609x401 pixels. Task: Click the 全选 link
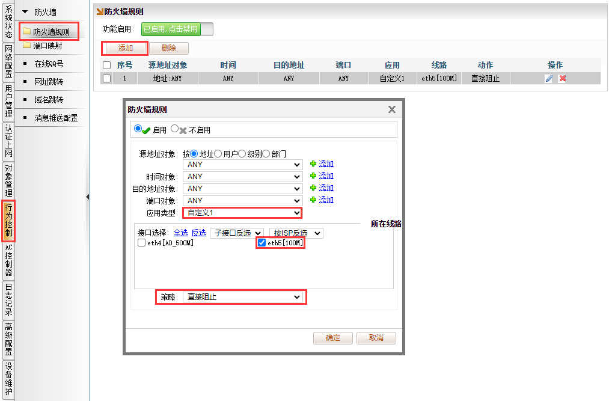click(x=180, y=233)
